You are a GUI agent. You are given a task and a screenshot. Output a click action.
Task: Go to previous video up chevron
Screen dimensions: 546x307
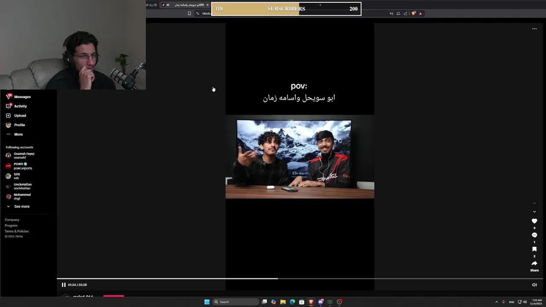[x=534, y=203]
